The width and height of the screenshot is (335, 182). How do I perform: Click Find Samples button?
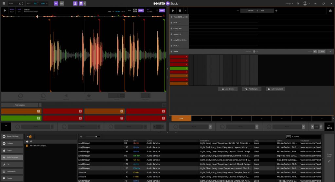point(20,105)
